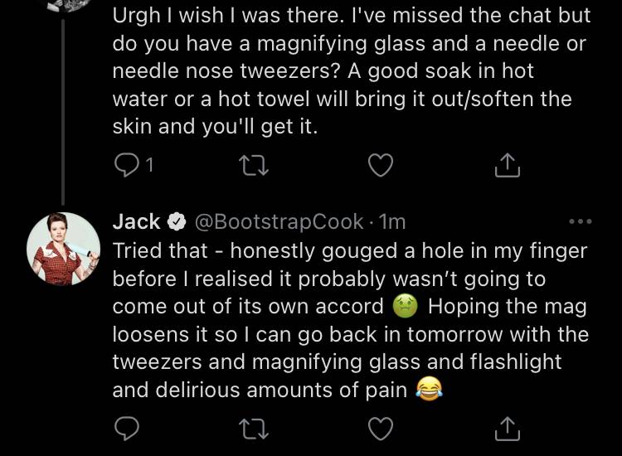Image resolution: width=622 pixels, height=456 pixels.
Task: Like the tweet about soaking in hot water
Action: coord(381,165)
